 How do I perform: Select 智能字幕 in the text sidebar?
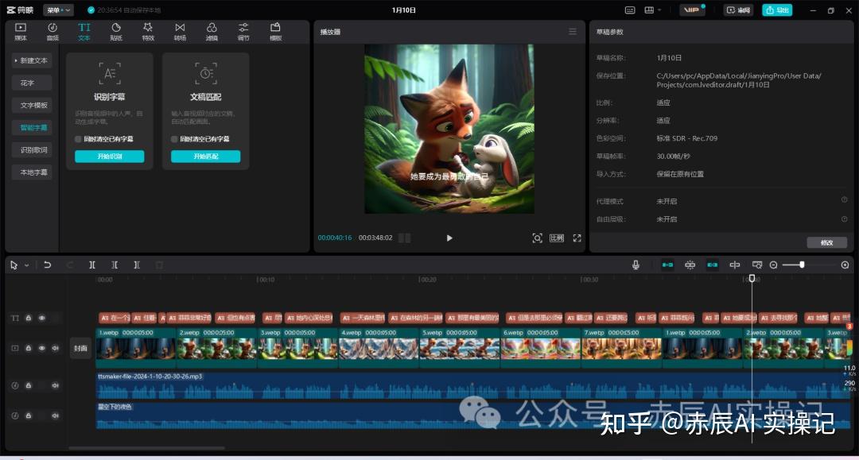[x=32, y=127]
